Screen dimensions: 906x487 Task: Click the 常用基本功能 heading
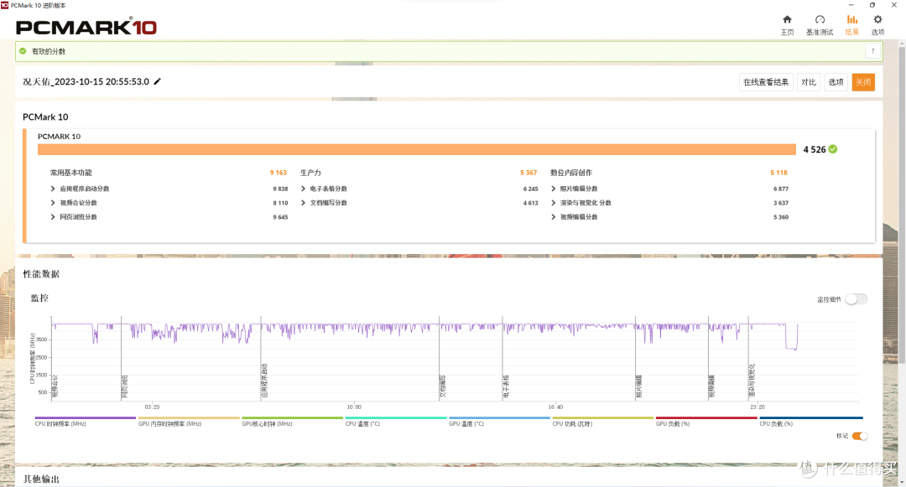[71, 173]
